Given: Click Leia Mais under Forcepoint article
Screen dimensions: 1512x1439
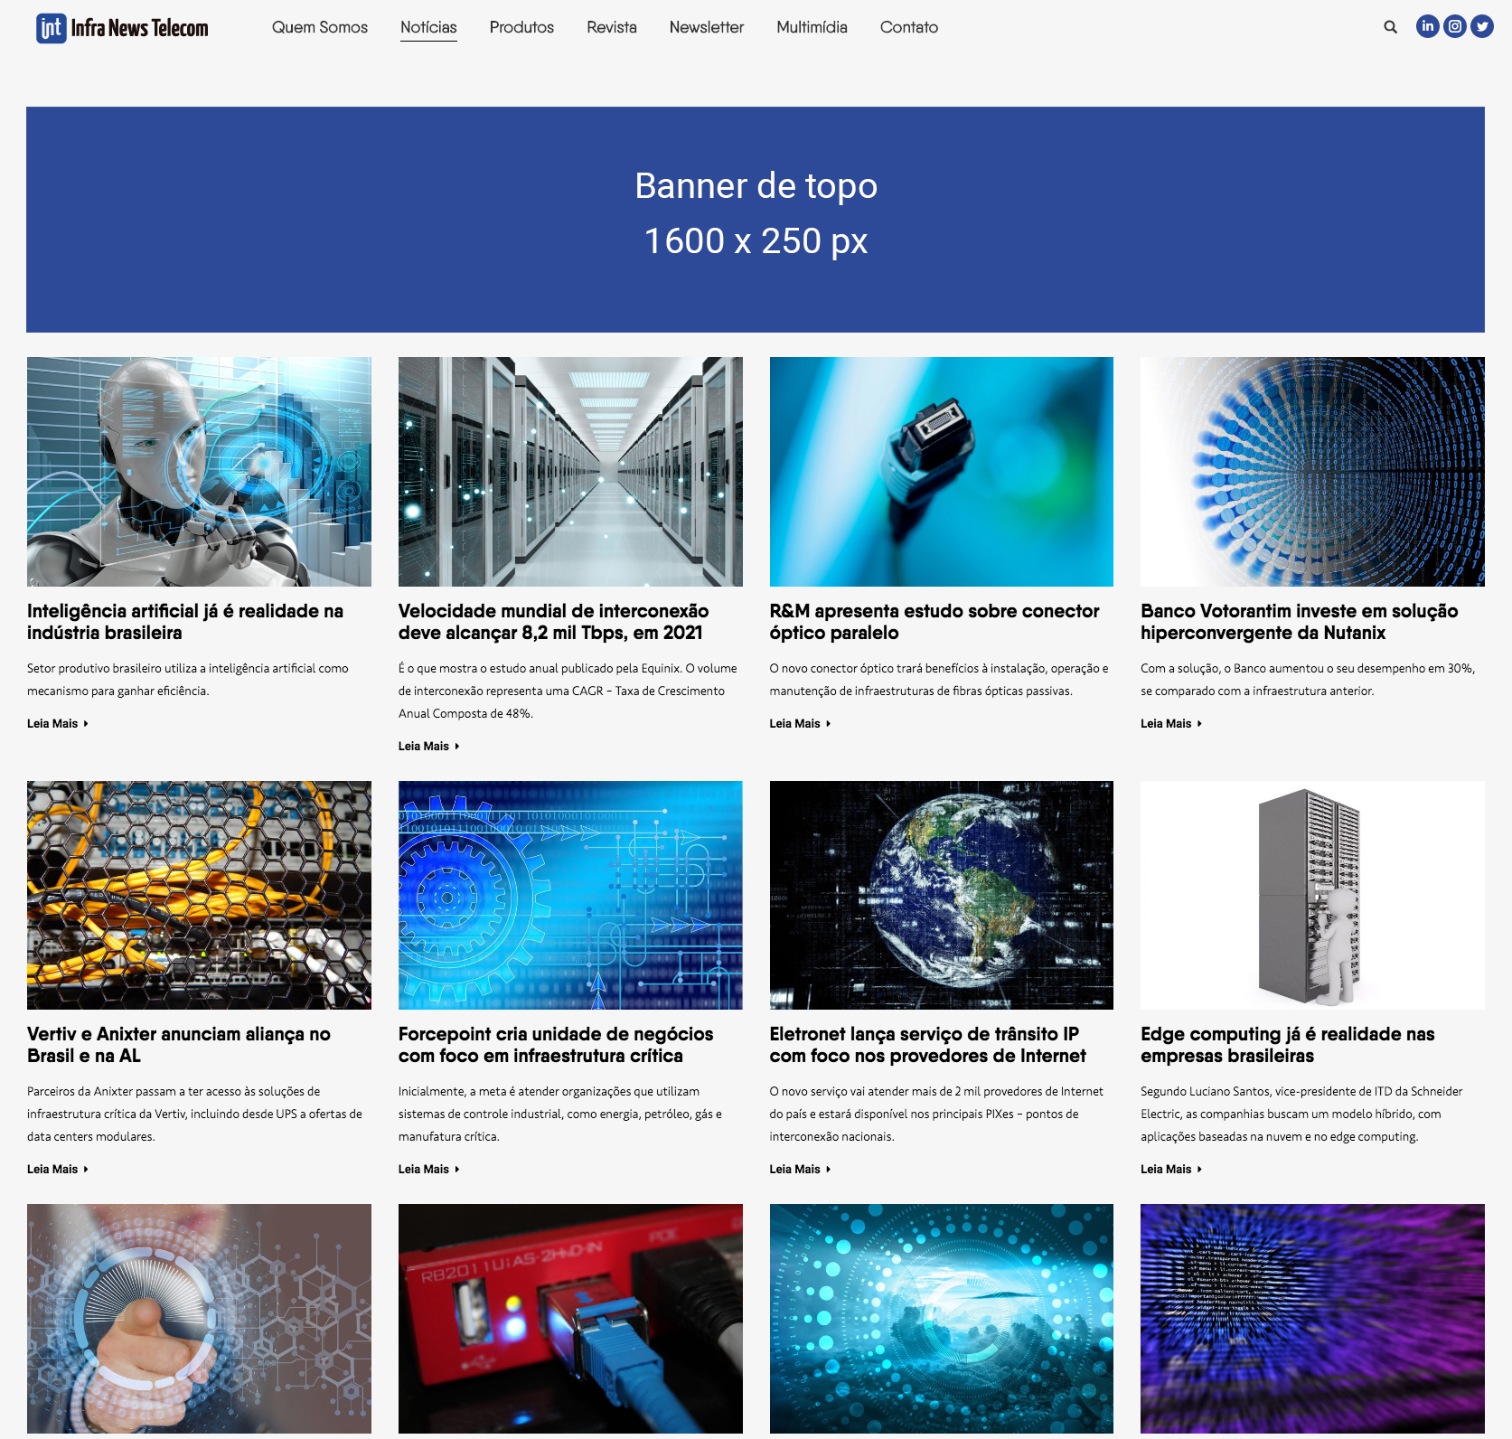Looking at the screenshot, I should tap(429, 1169).
